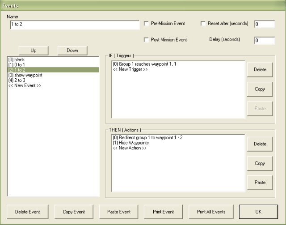
Task: Click the Delete Event button
Action: coord(28,212)
